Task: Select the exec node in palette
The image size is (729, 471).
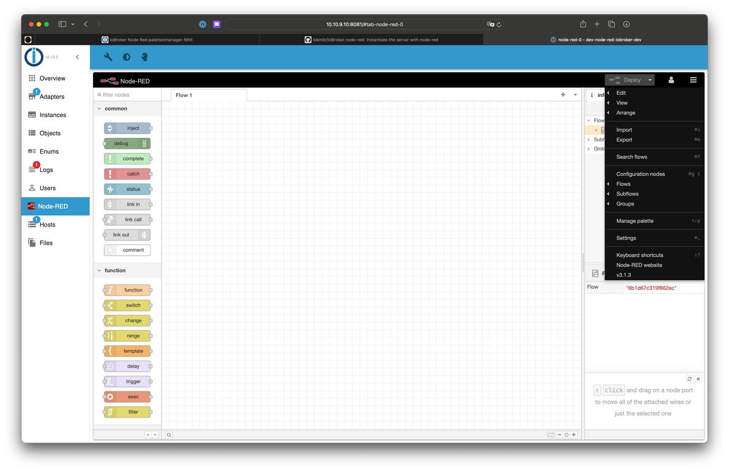Action: (127, 396)
